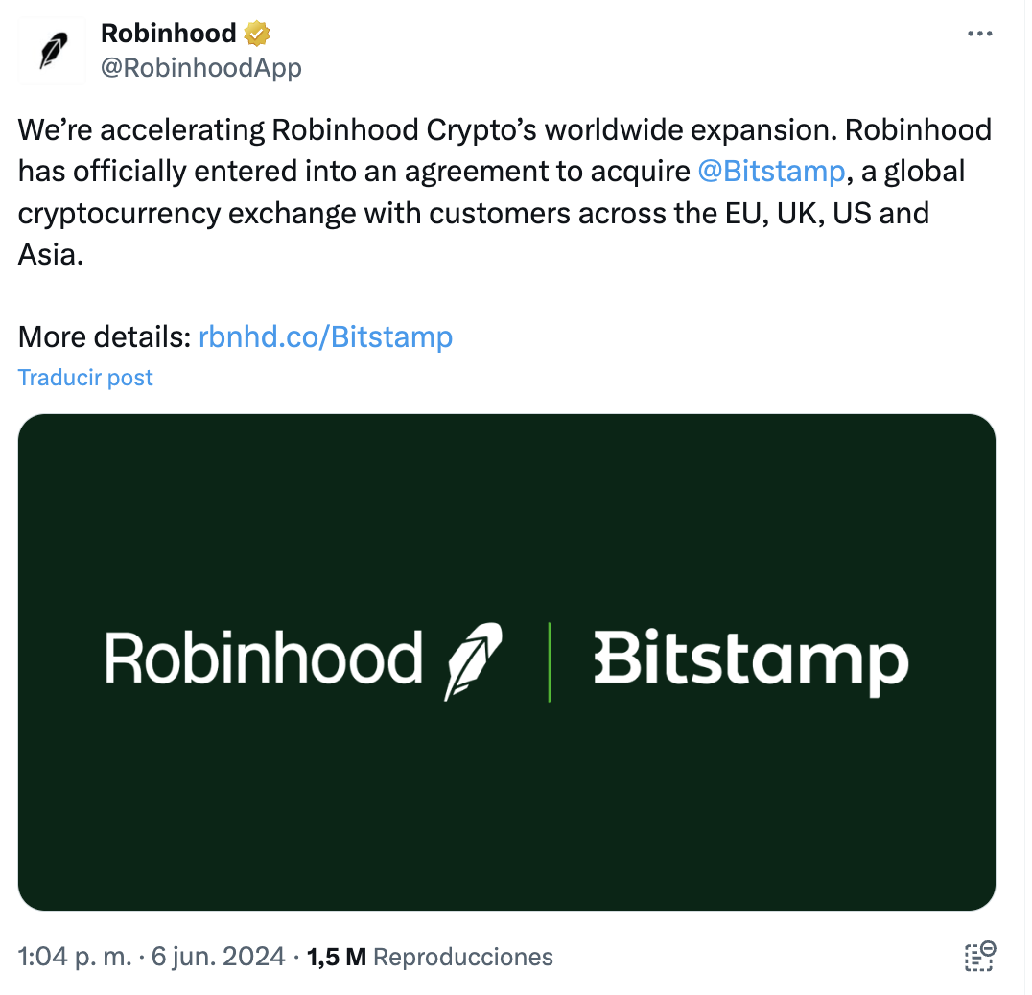This screenshot has height=995, width=1032.
Task: Click the Robinhood feather profile avatar
Action: pyautogui.click(x=51, y=51)
